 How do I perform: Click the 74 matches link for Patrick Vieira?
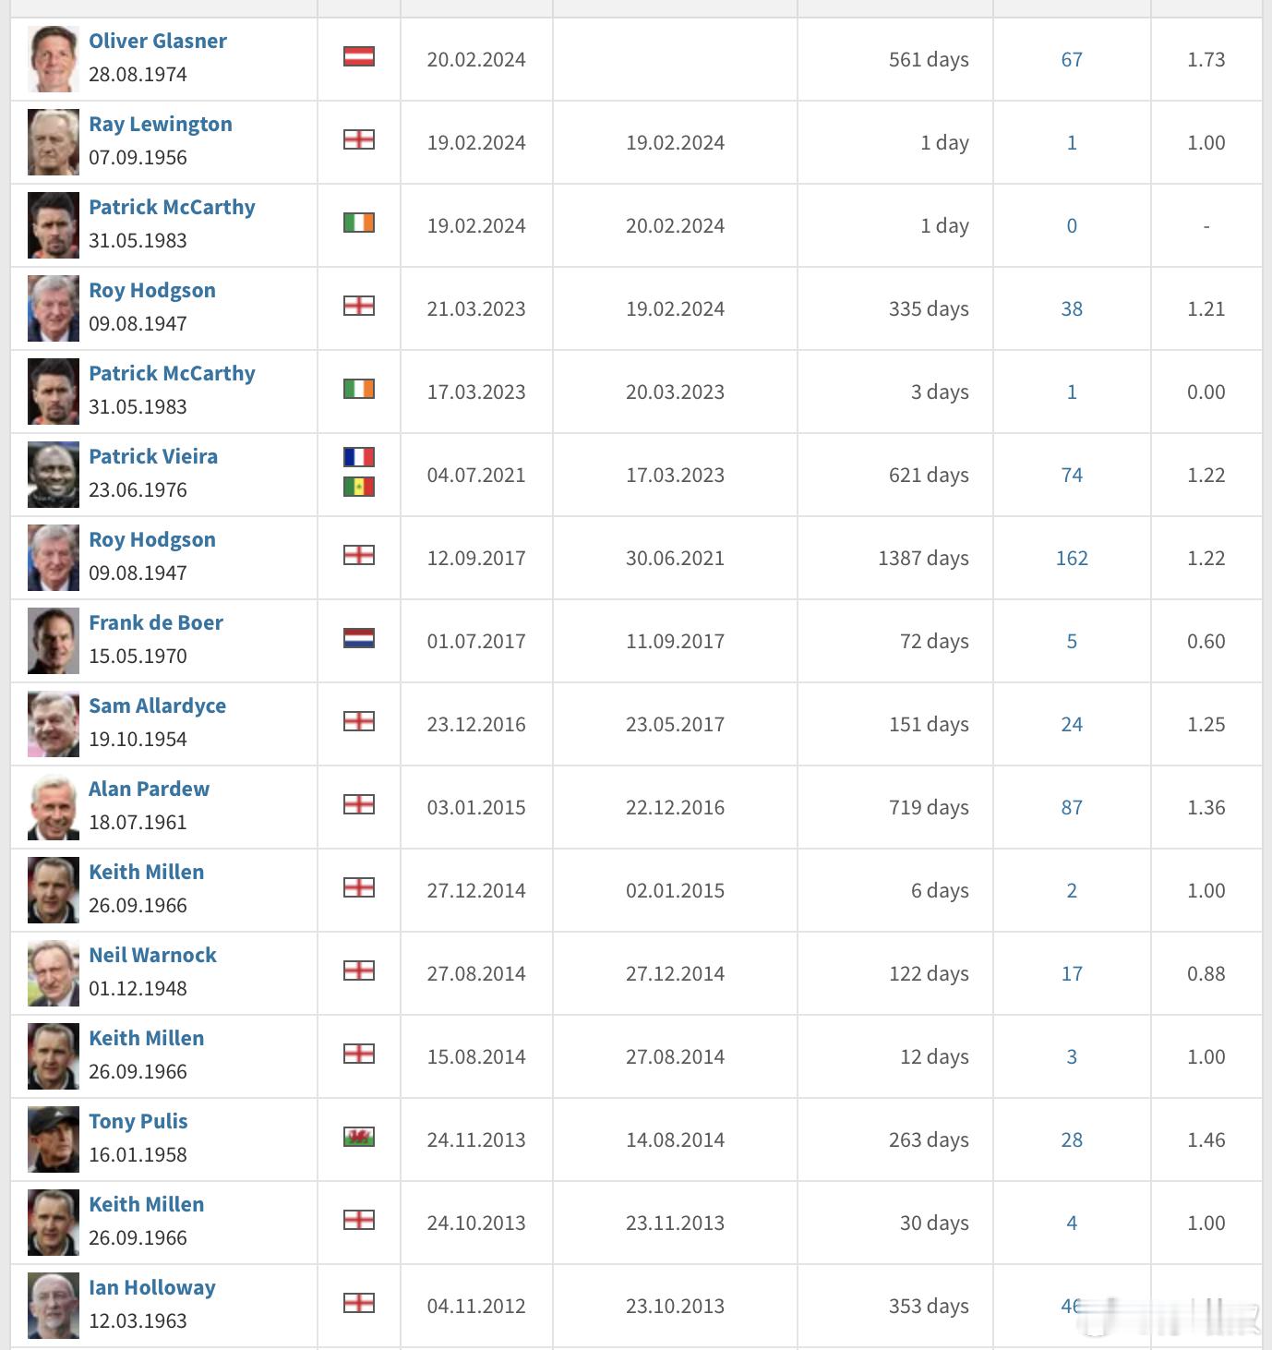tap(1072, 475)
